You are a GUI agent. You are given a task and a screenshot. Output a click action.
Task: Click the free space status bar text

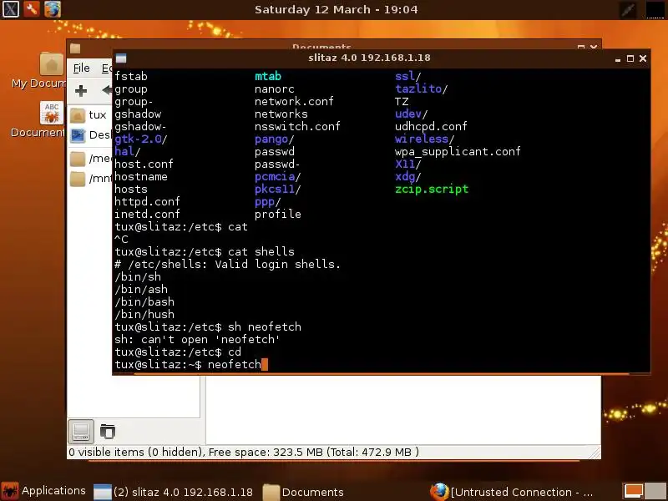[243, 452]
